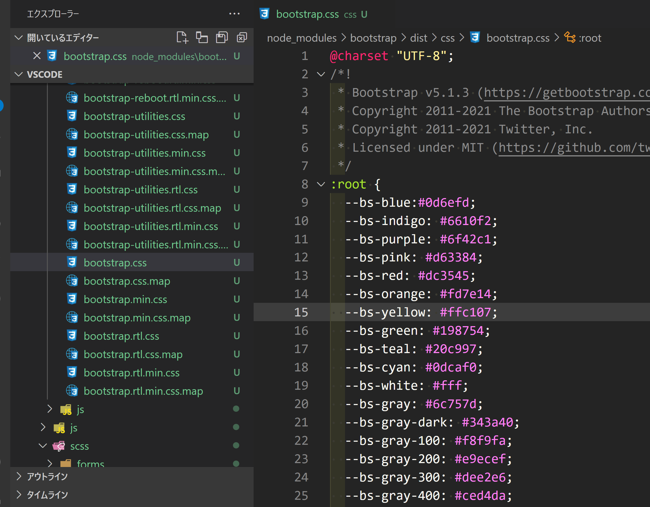Collapse the scss folder
This screenshot has height=507, width=650.
(43, 446)
